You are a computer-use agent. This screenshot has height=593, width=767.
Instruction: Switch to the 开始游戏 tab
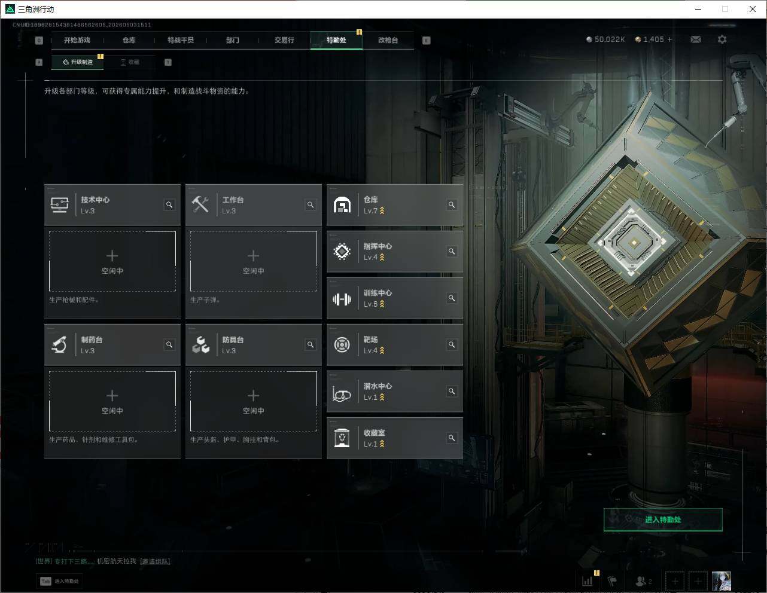pos(77,40)
